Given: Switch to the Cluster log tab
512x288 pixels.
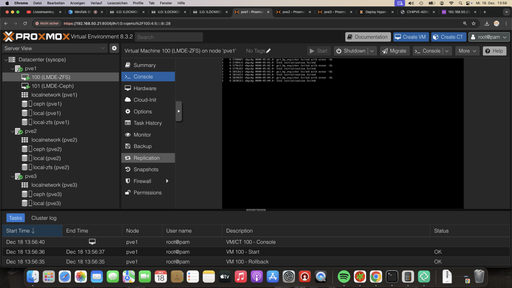Looking at the screenshot, I should click(44, 218).
